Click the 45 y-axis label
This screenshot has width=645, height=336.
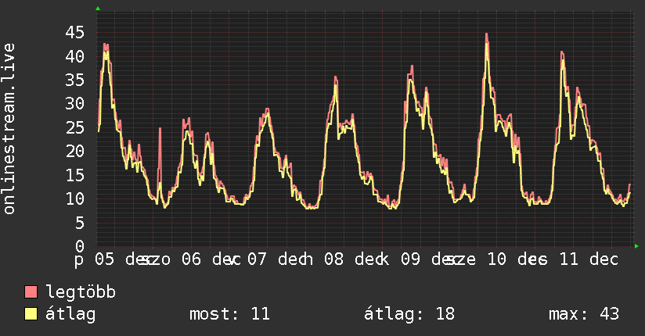pos(74,33)
